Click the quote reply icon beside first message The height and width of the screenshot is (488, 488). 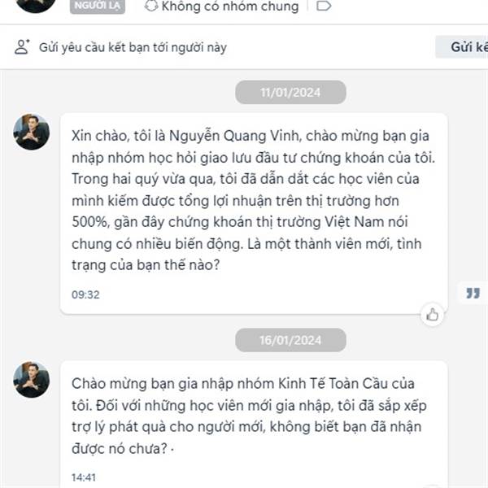coord(473,293)
